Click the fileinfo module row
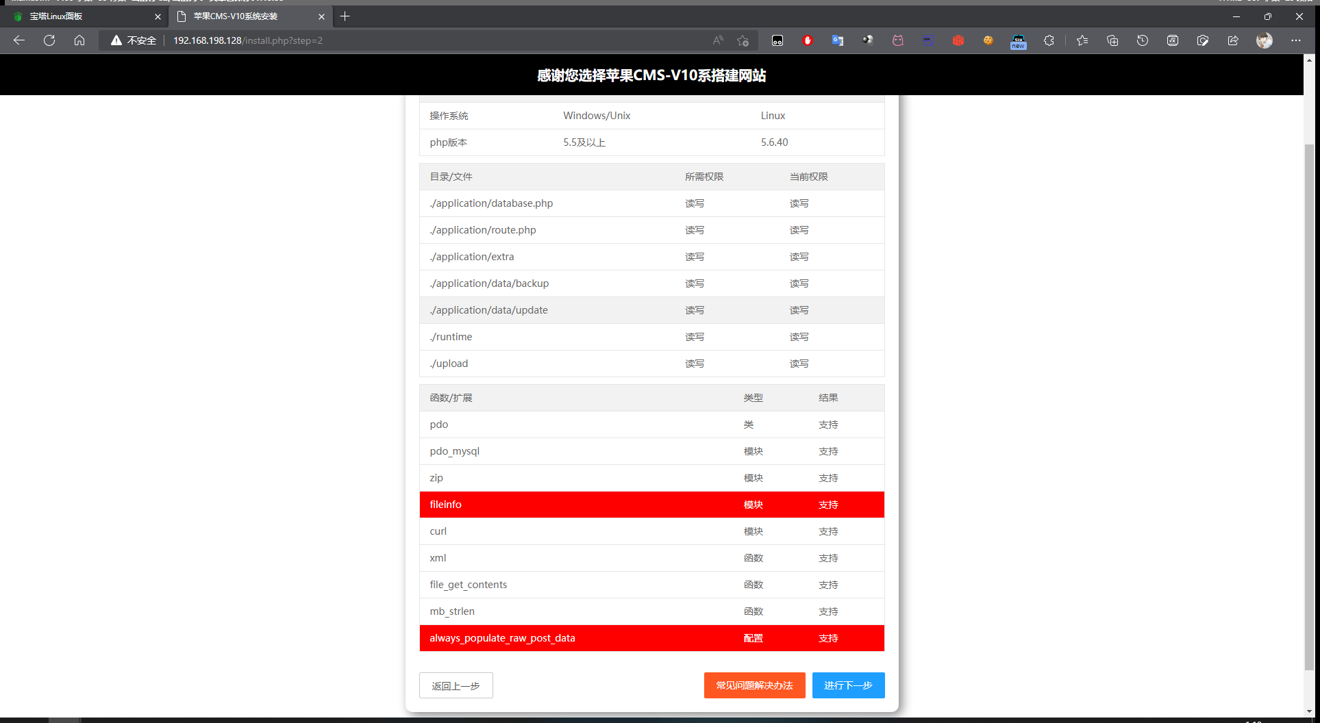This screenshot has width=1320, height=723. click(651, 505)
